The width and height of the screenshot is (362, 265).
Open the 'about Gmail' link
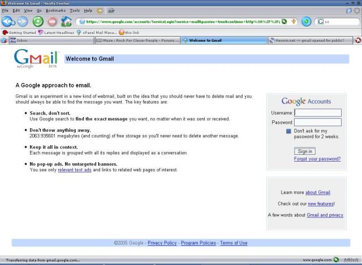[x=318, y=192]
